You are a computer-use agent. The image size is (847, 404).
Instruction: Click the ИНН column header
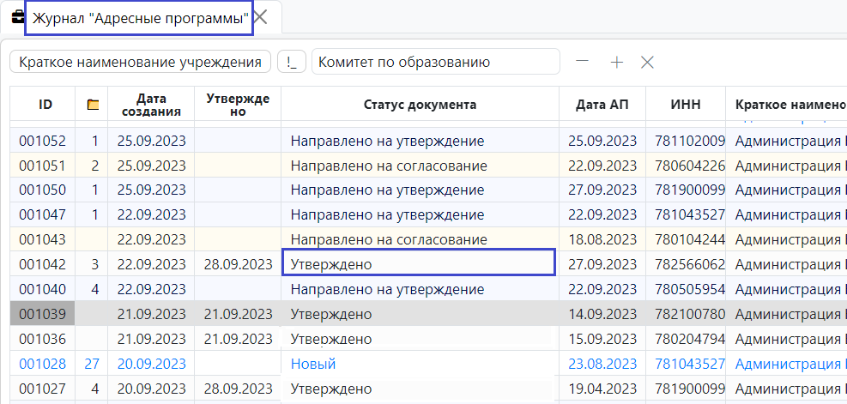point(685,105)
